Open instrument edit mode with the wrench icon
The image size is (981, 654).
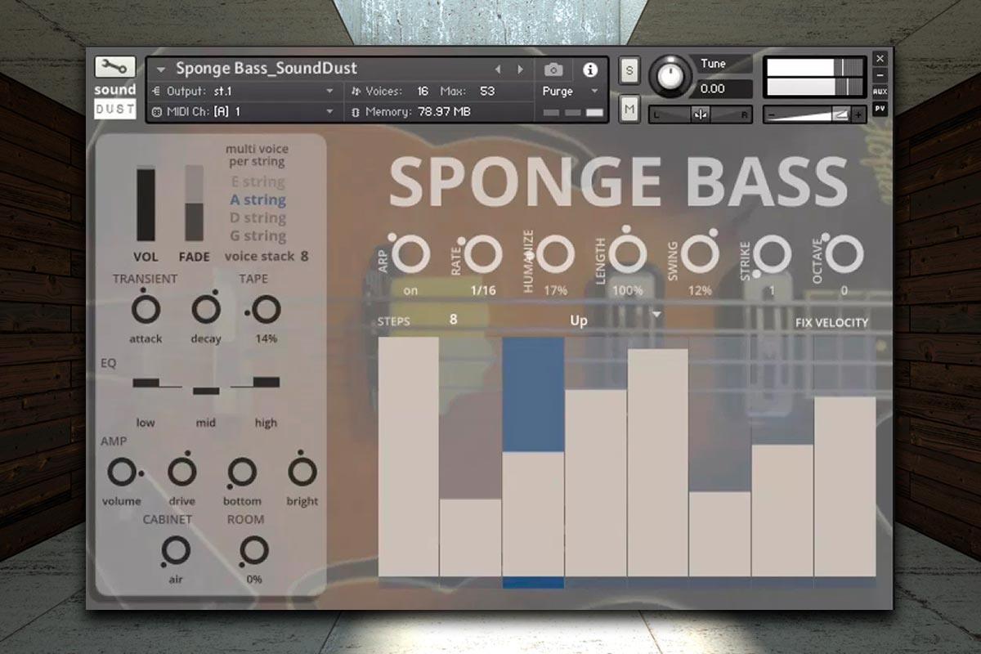pyautogui.click(x=115, y=67)
